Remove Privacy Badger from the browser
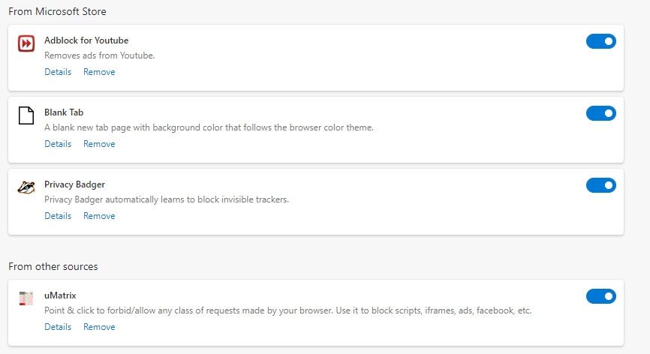The image size is (650, 354). click(x=99, y=216)
